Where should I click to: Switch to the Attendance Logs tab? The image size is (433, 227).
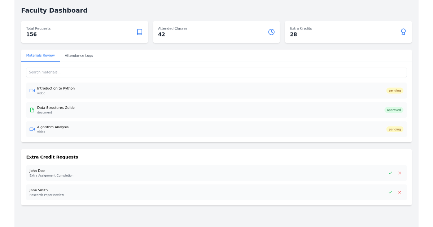[79, 55]
